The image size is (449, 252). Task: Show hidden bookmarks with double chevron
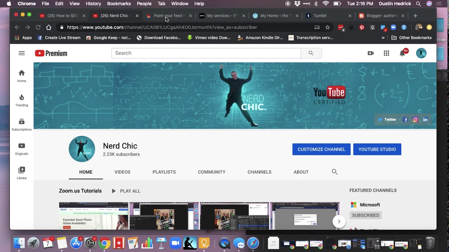click(383, 38)
